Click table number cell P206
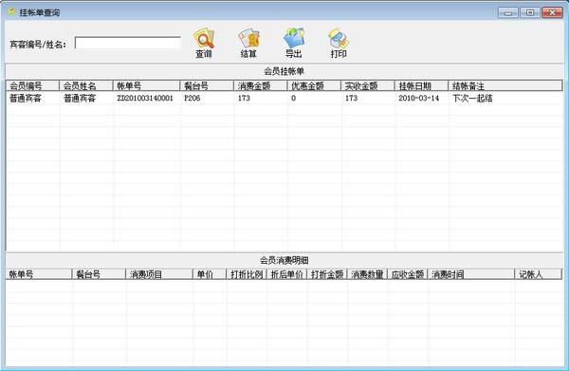The height and width of the screenshot is (371, 569). [192, 98]
